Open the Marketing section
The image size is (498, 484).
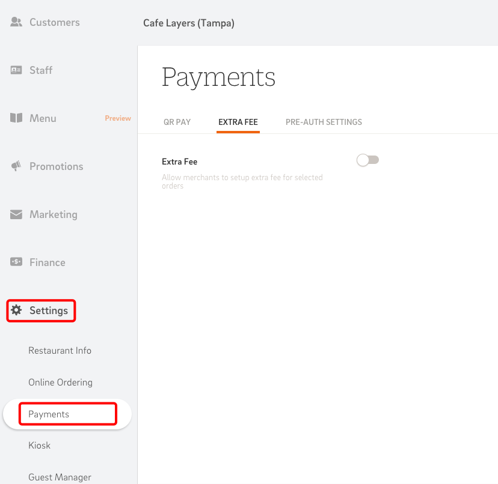(x=54, y=215)
